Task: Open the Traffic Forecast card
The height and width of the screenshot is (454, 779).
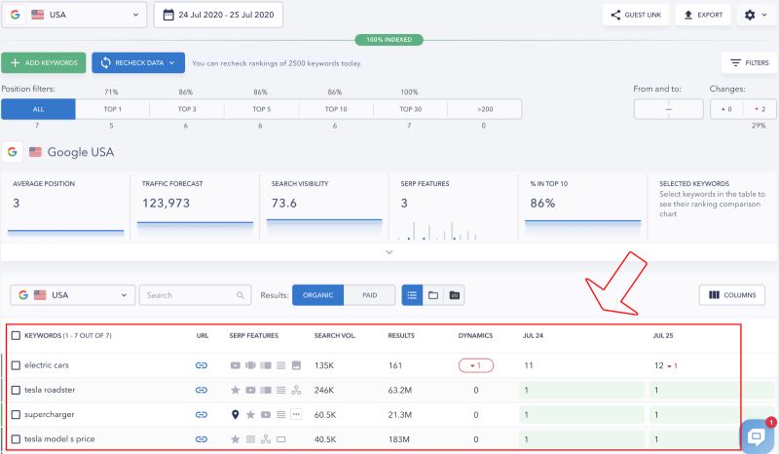Action: [x=195, y=207]
